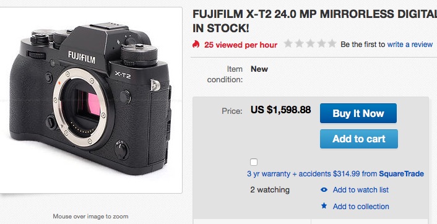Click the FUJIFILM X-T2 listing title
This screenshot has height=224, width=437.
(x=314, y=21)
